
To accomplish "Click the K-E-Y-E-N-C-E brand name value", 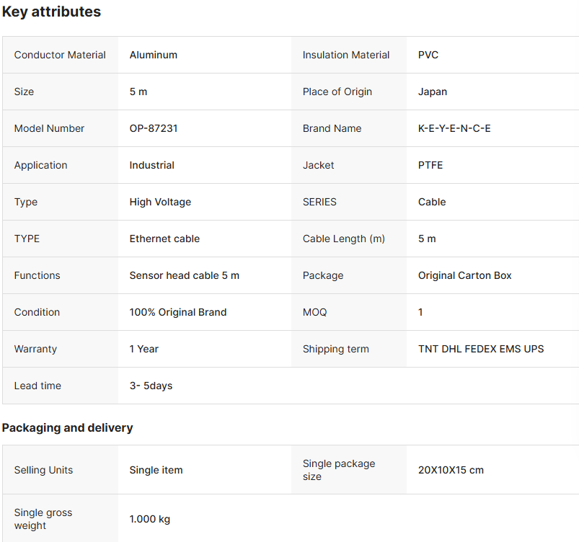I will coord(454,128).
